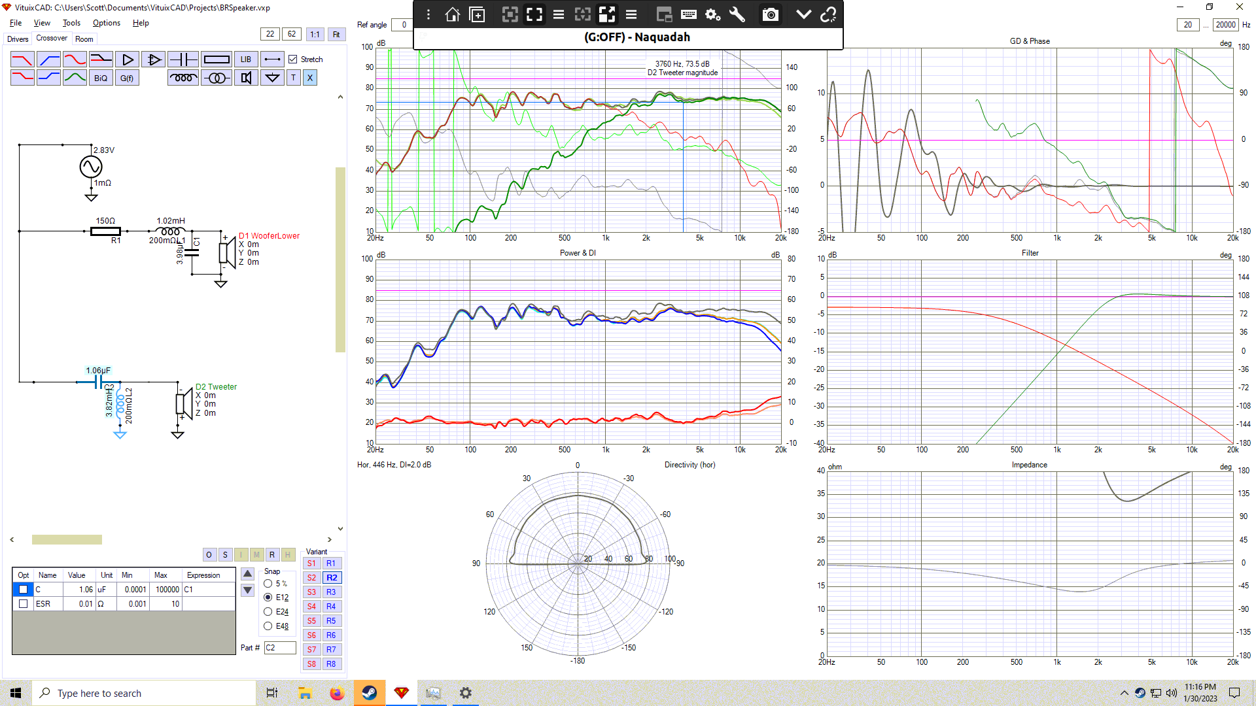Insert a ground symbol
The height and width of the screenshot is (706, 1256).
pos(273,78)
